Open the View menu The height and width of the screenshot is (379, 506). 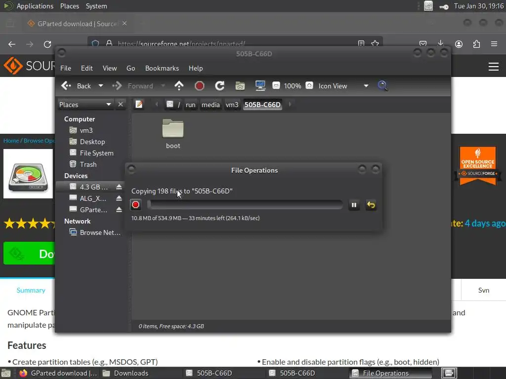point(110,68)
